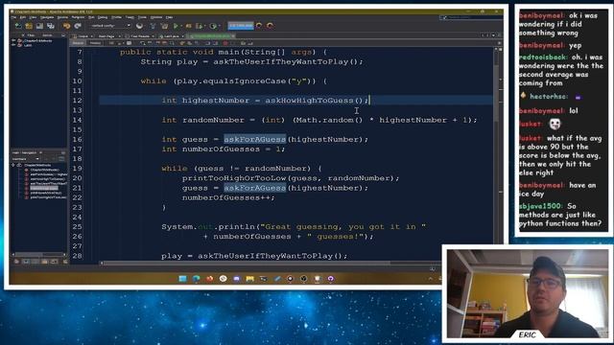Toggle Bookmark icon in editor toolbar

coord(197,43)
